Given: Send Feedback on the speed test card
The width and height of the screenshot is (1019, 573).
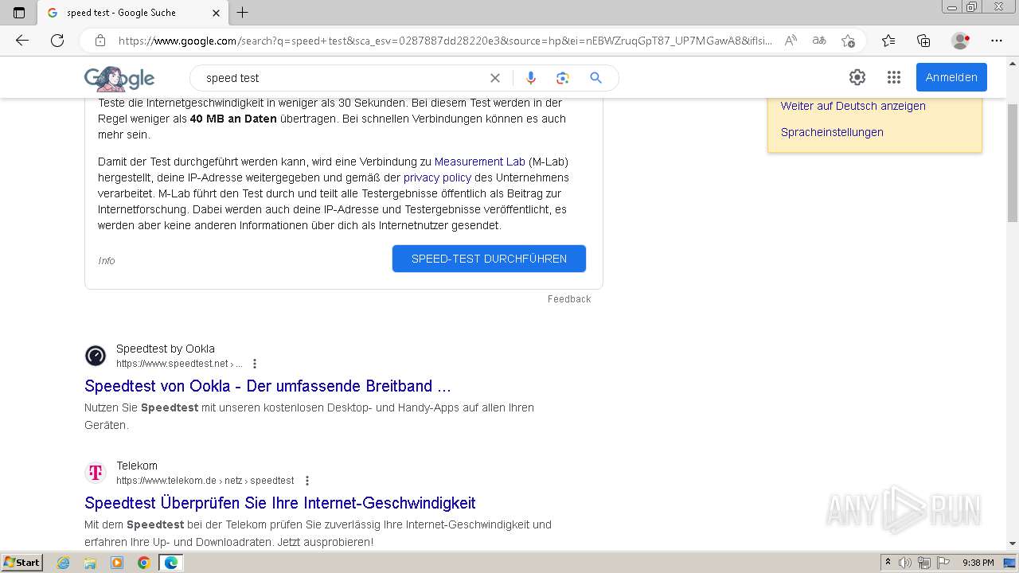Looking at the screenshot, I should click(x=569, y=299).
